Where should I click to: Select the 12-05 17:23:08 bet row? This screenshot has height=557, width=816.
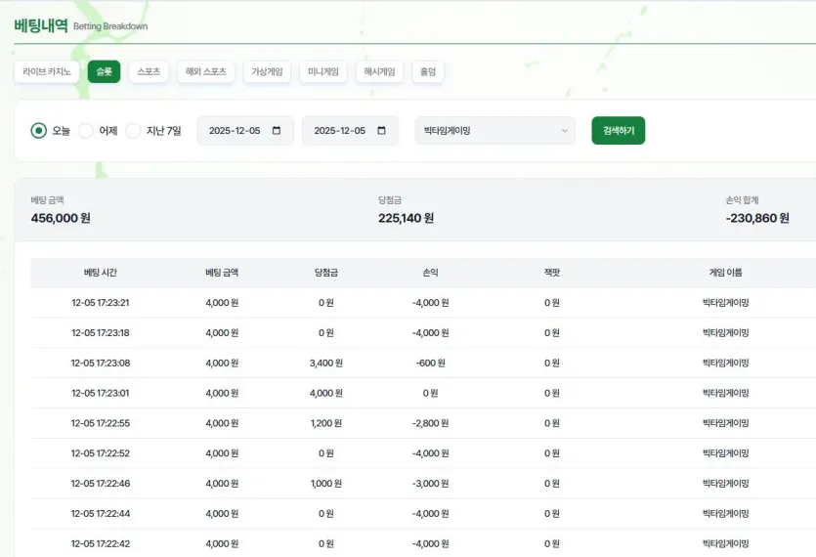[423, 363]
